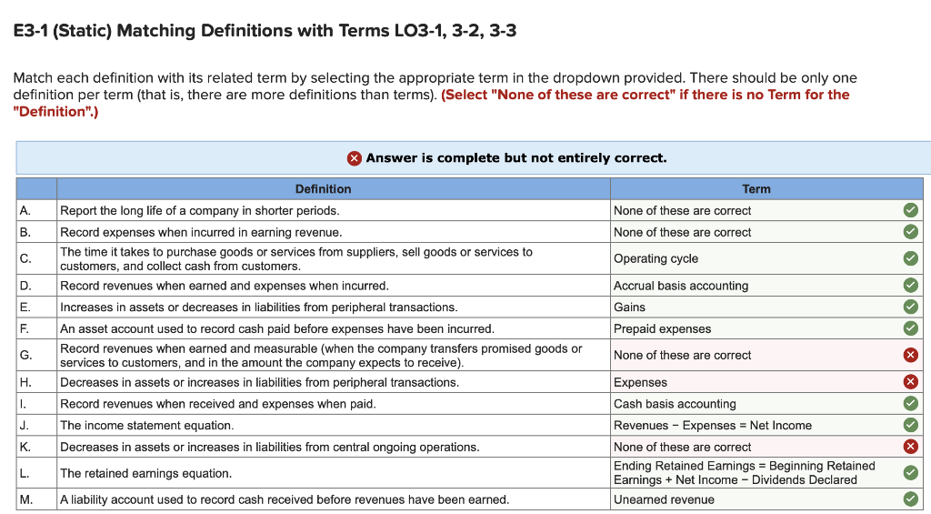Image resolution: width=931 pixels, height=514 pixels.
Task: Click the exercise title E3-1 Matching Definitions
Action: click(x=265, y=30)
